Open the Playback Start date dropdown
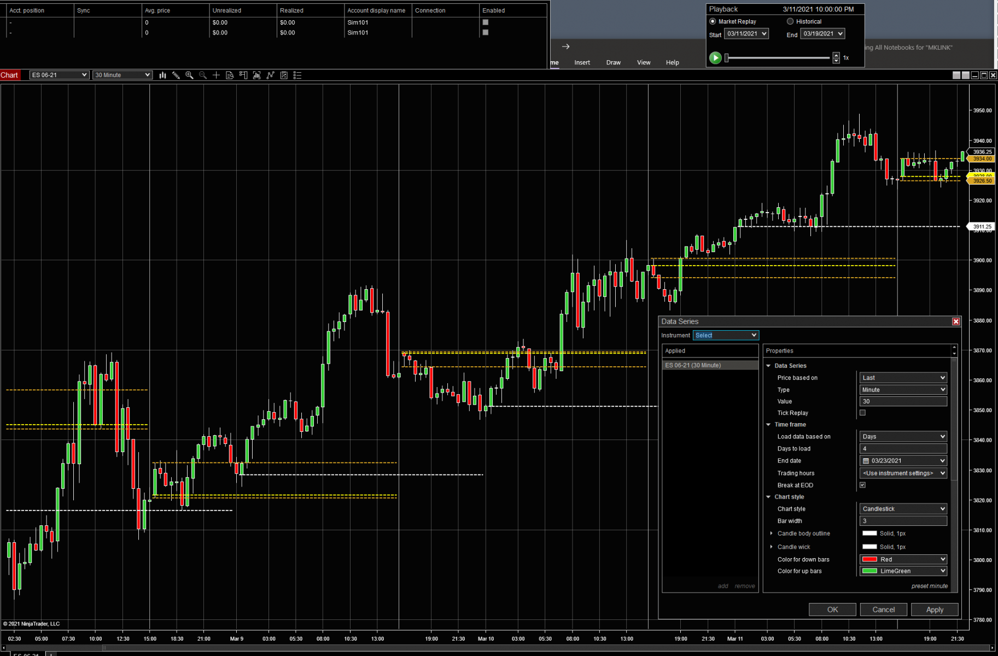Image resolution: width=998 pixels, height=656 pixels. [x=746, y=34]
